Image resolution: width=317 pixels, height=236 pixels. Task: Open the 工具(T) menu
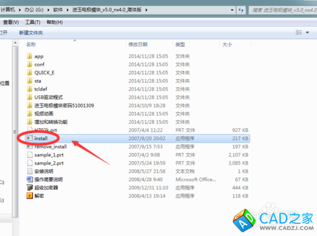click(32, 22)
